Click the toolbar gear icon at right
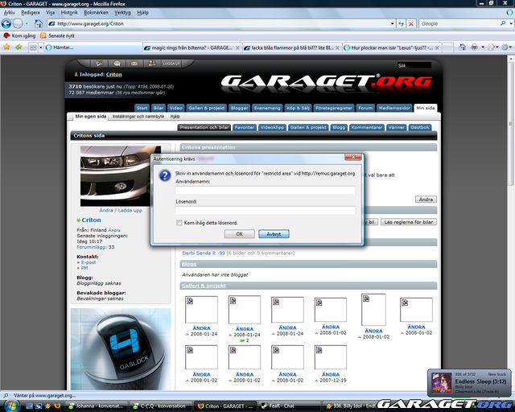This screenshot has width=515, height=412. [x=505, y=47]
